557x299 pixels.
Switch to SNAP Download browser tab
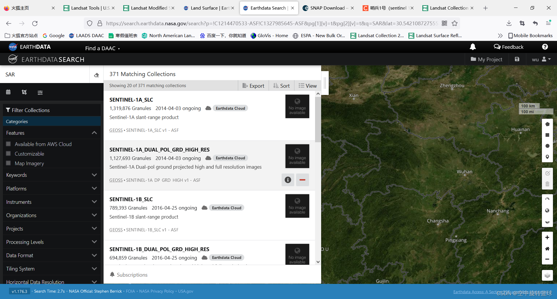tap(328, 8)
